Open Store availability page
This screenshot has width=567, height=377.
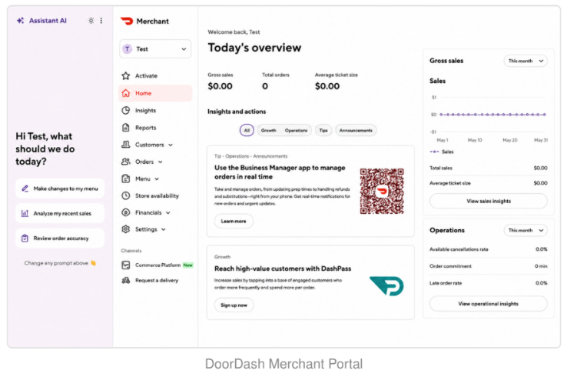click(155, 195)
